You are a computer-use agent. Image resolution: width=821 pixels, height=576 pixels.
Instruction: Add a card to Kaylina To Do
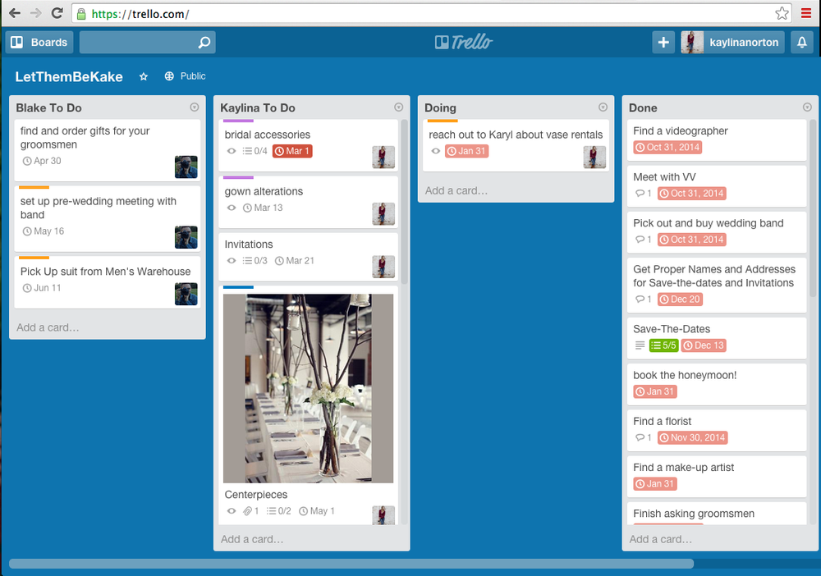[252, 539]
